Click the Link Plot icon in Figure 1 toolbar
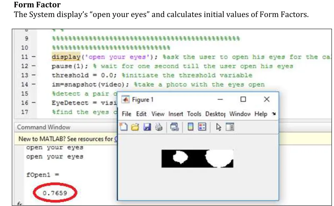The width and height of the screenshot is (334, 206). click(174, 127)
